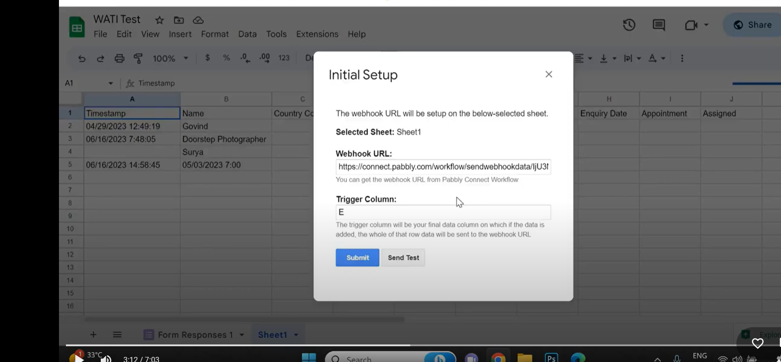Click the redo arrow in toolbar
Image resolution: width=781 pixels, height=362 pixels.
[x=100, y=58]
